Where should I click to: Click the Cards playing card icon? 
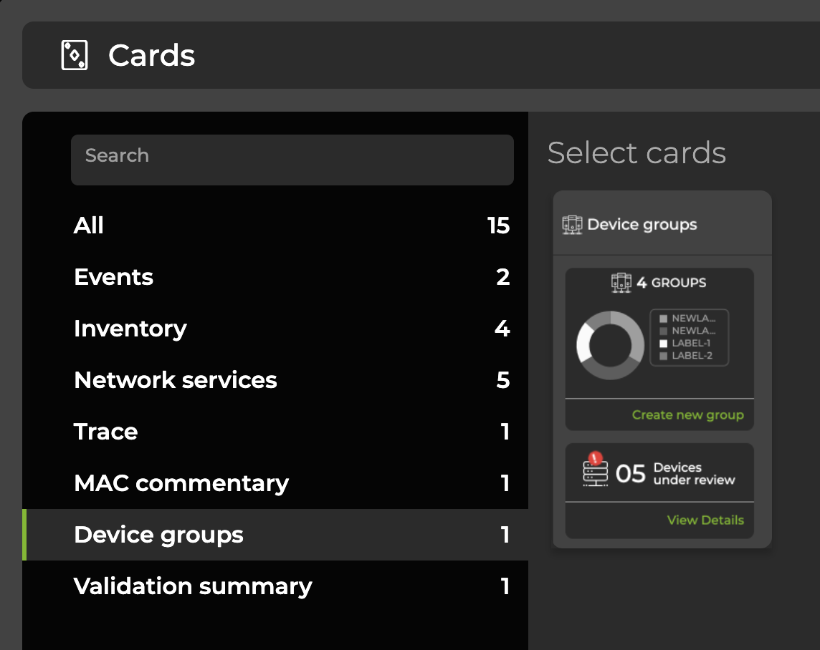75,55
